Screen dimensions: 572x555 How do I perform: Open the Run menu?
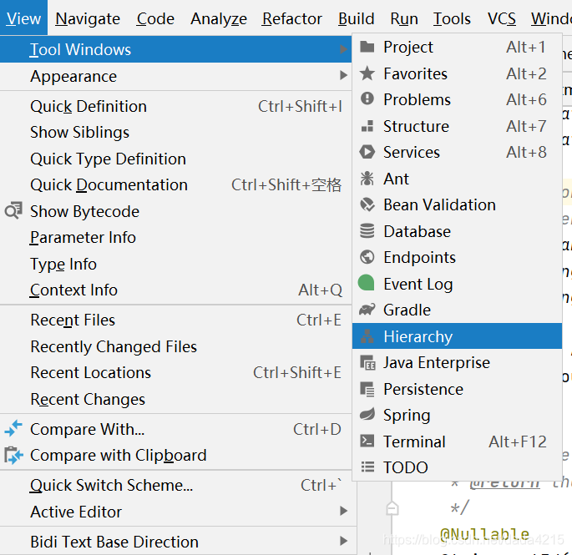[404, 18]
